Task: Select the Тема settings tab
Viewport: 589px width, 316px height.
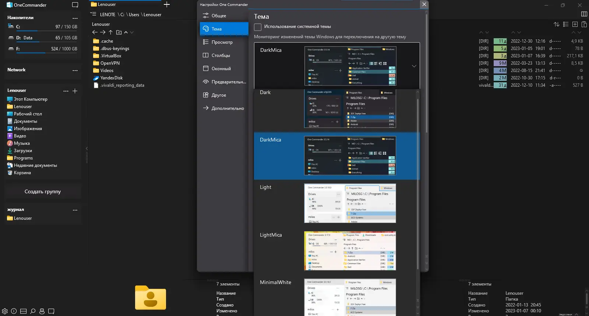Action: 224,29
